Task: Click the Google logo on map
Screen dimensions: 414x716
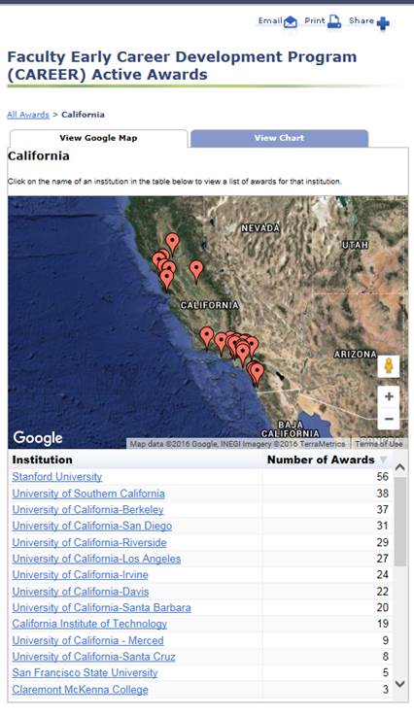Action: pyautogui.click(x=38, y=438)
